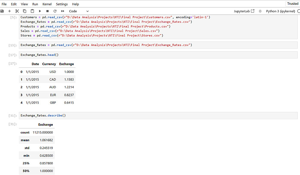Copy the selected cell

[x=25, y=11]
